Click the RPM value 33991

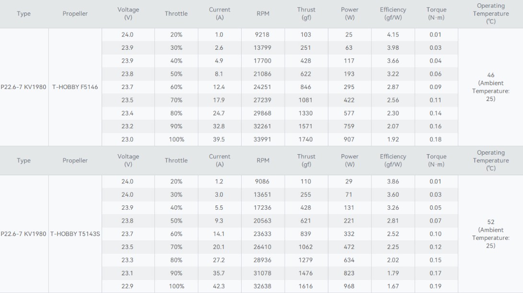tap(263, 139)
